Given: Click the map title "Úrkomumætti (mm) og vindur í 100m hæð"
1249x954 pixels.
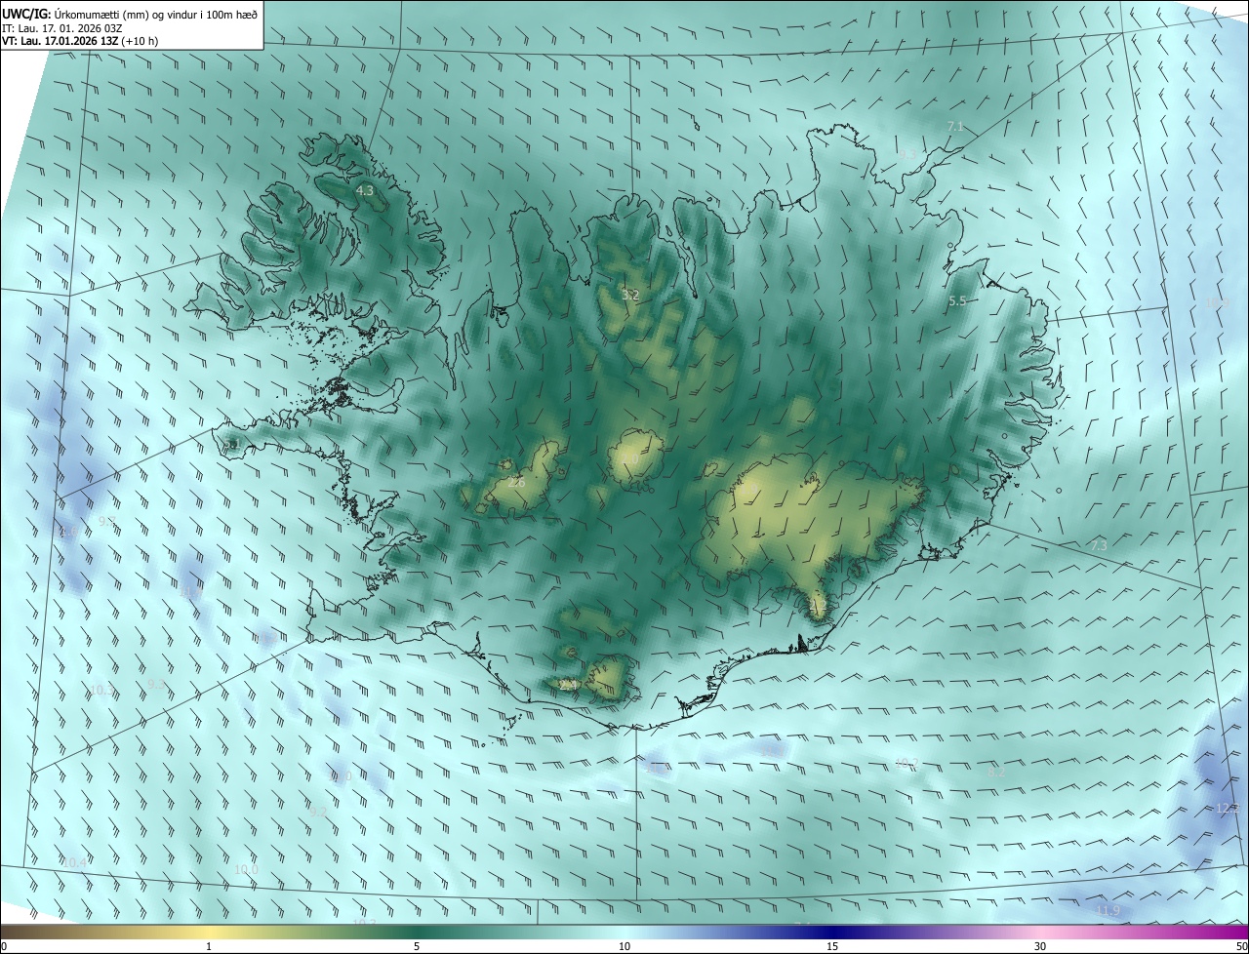Looking at the screenshot, I should click(x=155, y=14).
